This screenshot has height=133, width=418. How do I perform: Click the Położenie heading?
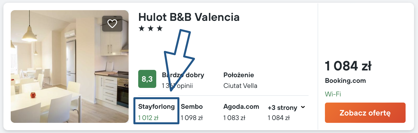click(239, 75)
